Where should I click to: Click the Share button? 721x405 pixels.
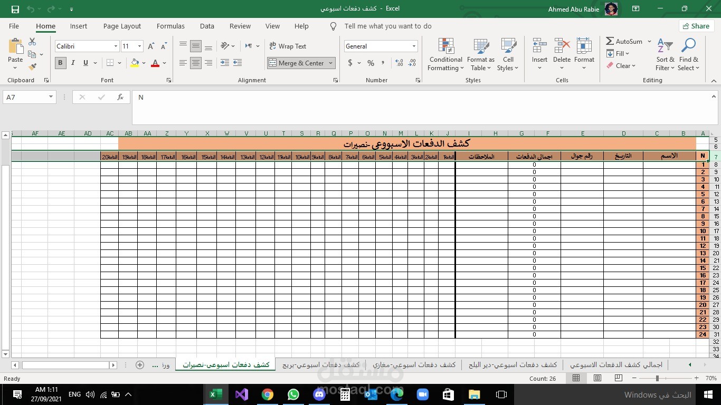[698, 26]
